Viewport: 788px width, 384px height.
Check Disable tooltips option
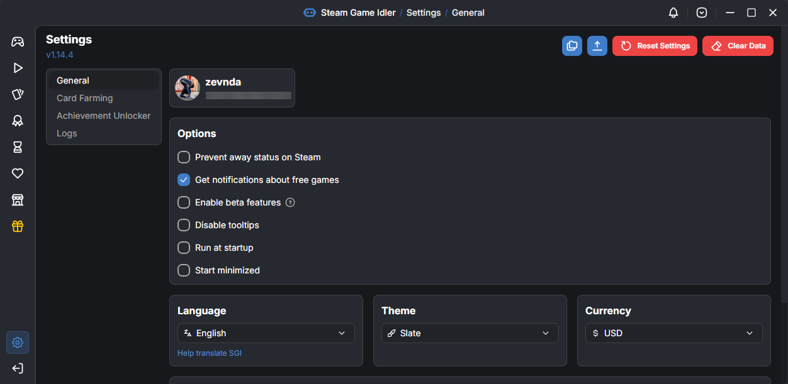(184, 225)
